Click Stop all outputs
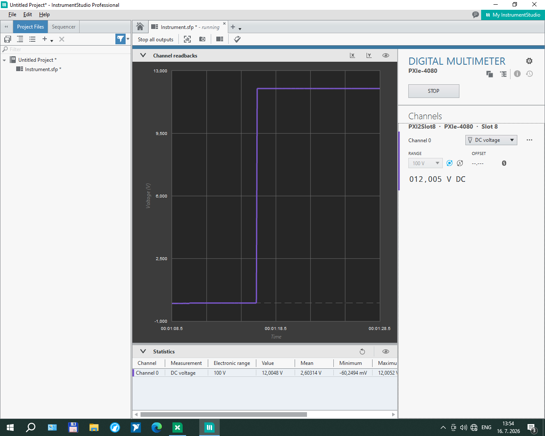The image size is (545, 436). (x=155, y=39)
